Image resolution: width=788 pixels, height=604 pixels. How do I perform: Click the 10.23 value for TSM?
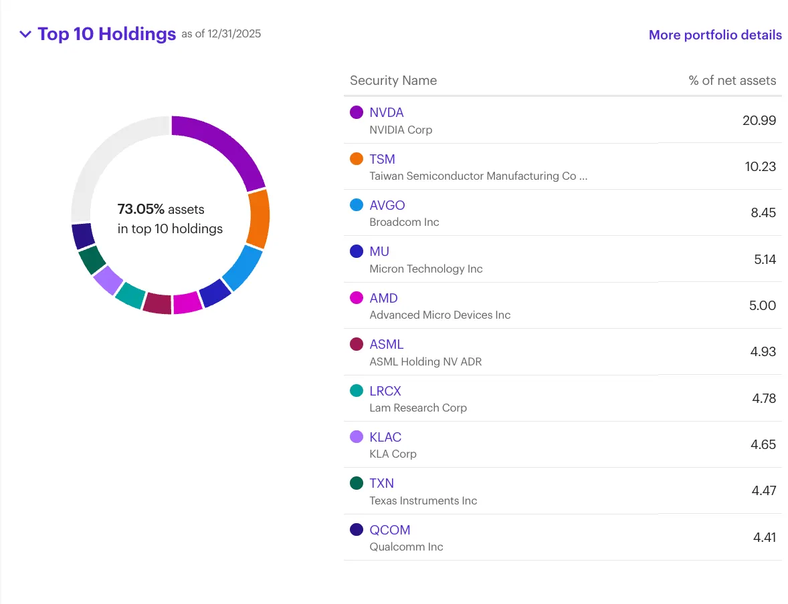761,166
